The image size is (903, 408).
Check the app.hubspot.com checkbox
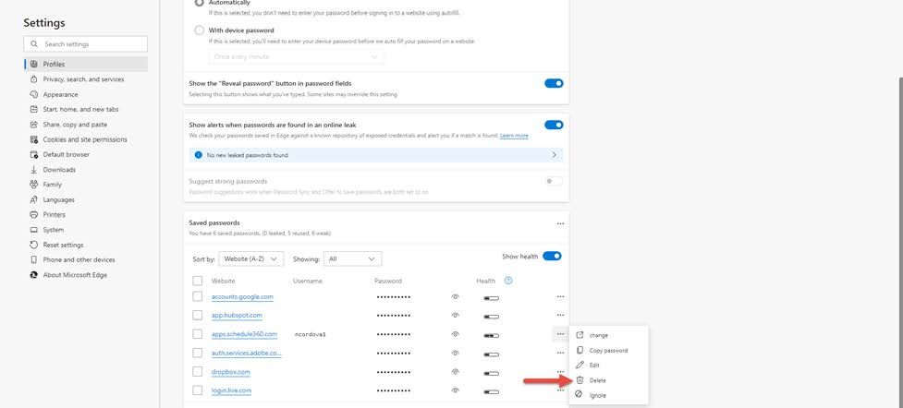point(198,316)
